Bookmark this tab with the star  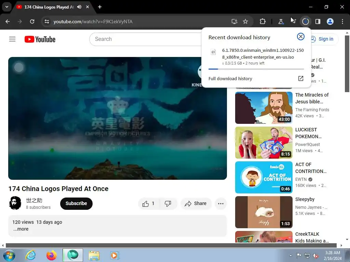click(x=245, y=21)
